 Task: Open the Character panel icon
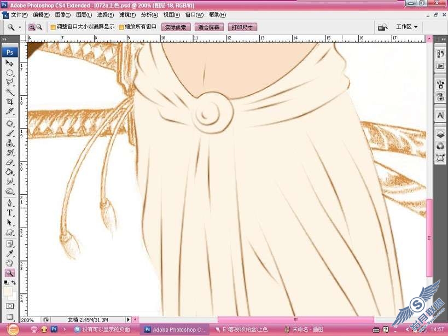pos(440,115)
